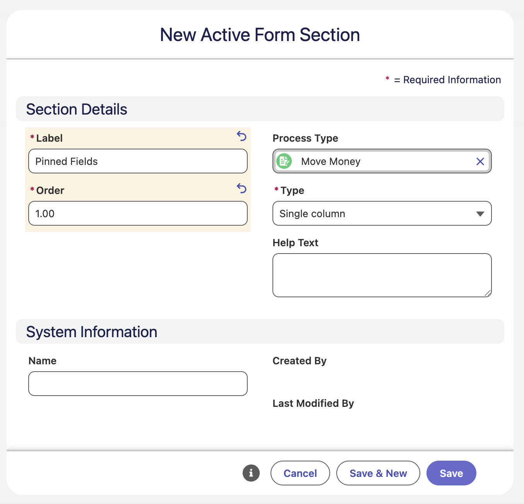Viewport: 524px width, 504px height.
Task: Open the Single column Type combo box
Action: point(382,213)
